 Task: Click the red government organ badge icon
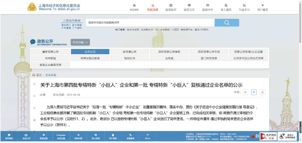pos(253,136)
